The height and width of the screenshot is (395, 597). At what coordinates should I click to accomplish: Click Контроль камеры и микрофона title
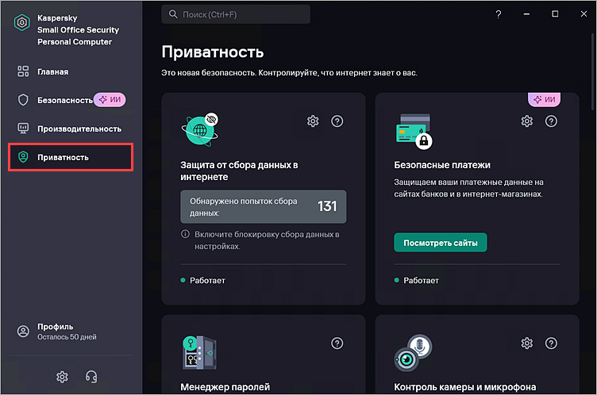[465, 387]
